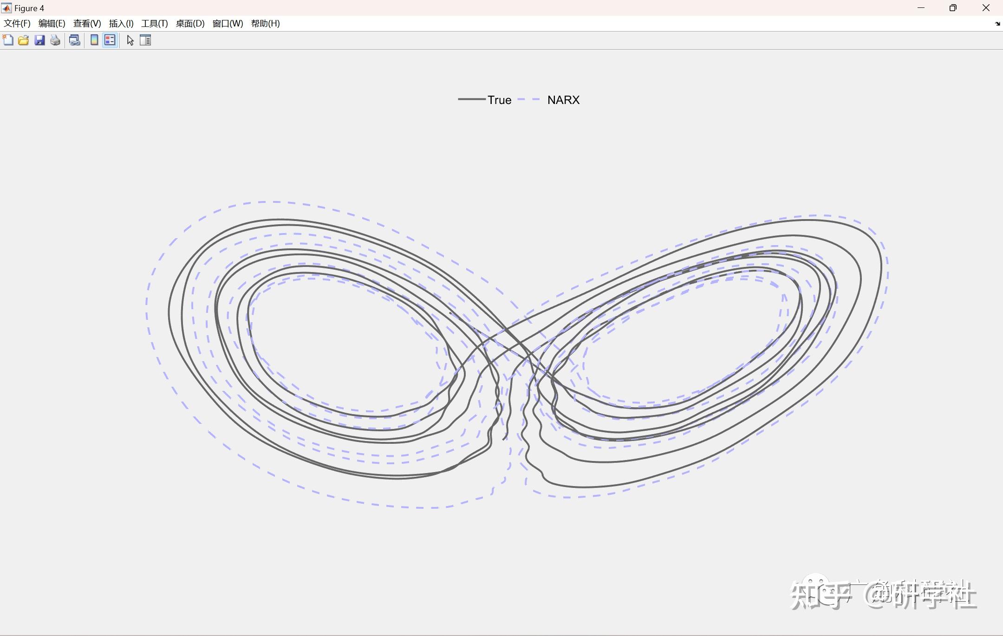Toggle the Edit Plot arrow tool
This screenshot has width=1003, height=636.
click(130, 40)
